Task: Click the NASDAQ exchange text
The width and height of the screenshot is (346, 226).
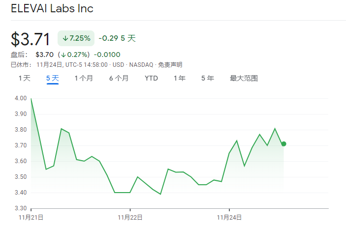Action: click(141, 65)
